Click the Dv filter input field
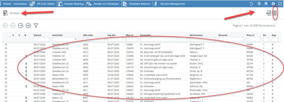 pyautogui.click(x=266, y=39)
